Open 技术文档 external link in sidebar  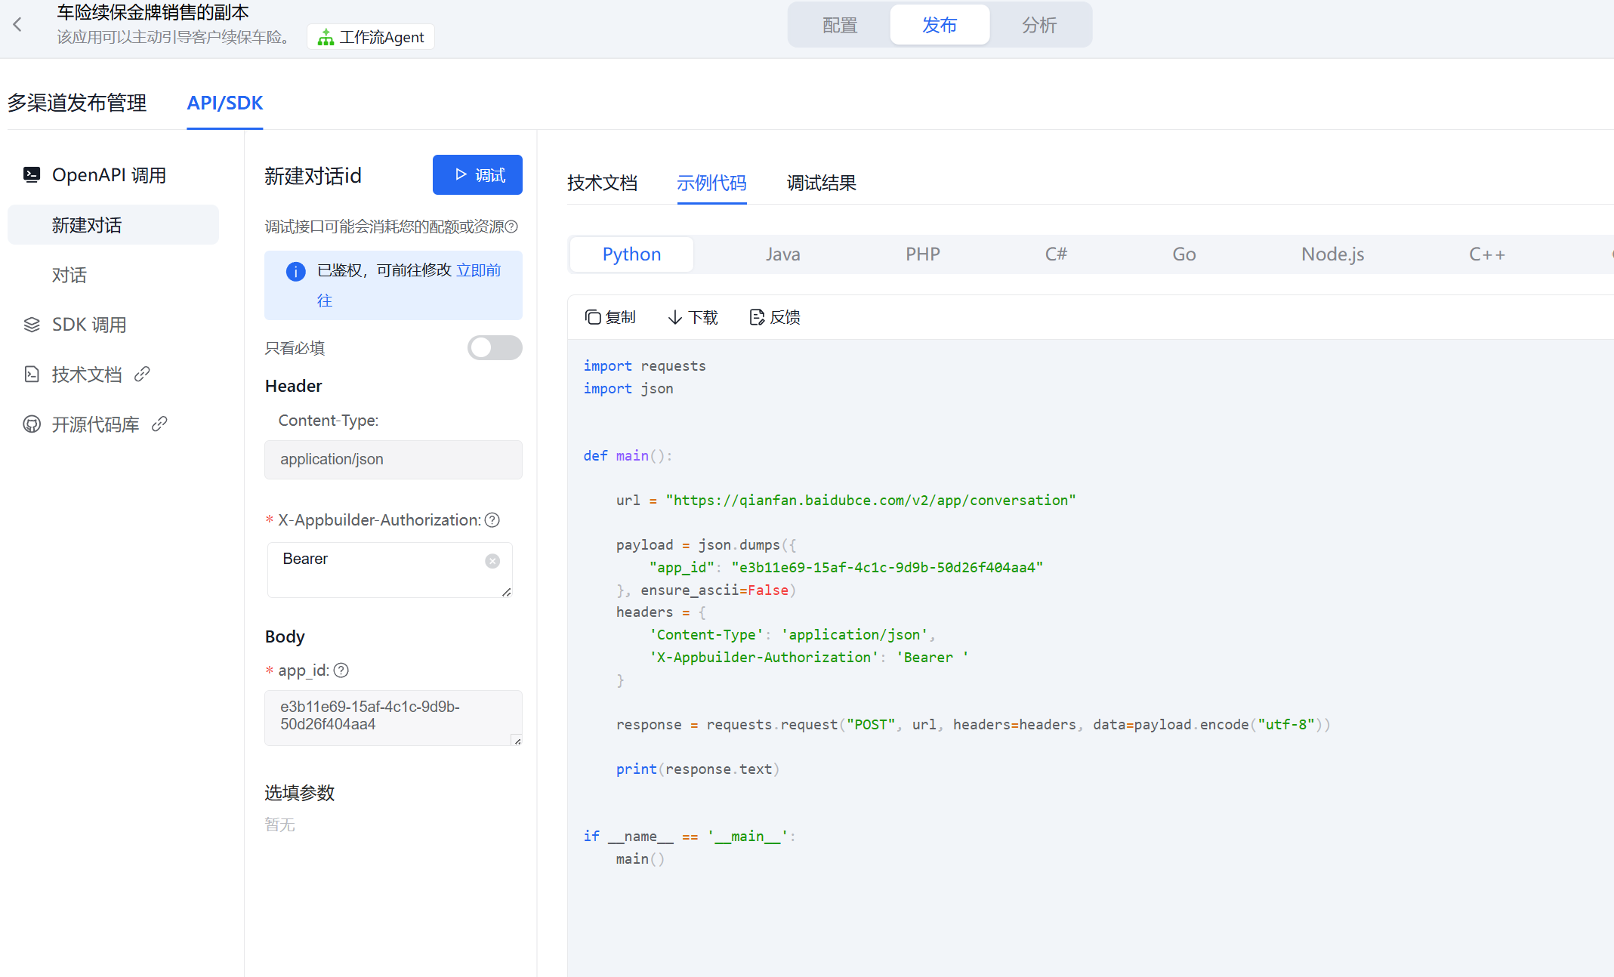[x=87, y=374]
